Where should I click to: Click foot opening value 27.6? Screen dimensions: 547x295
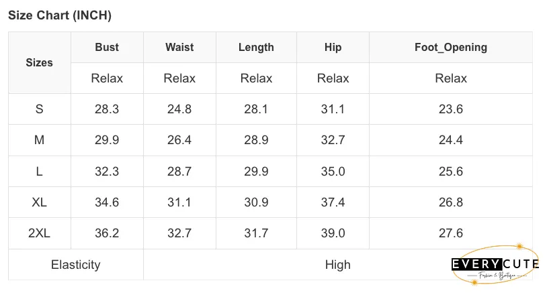click(x=451, y=233)
